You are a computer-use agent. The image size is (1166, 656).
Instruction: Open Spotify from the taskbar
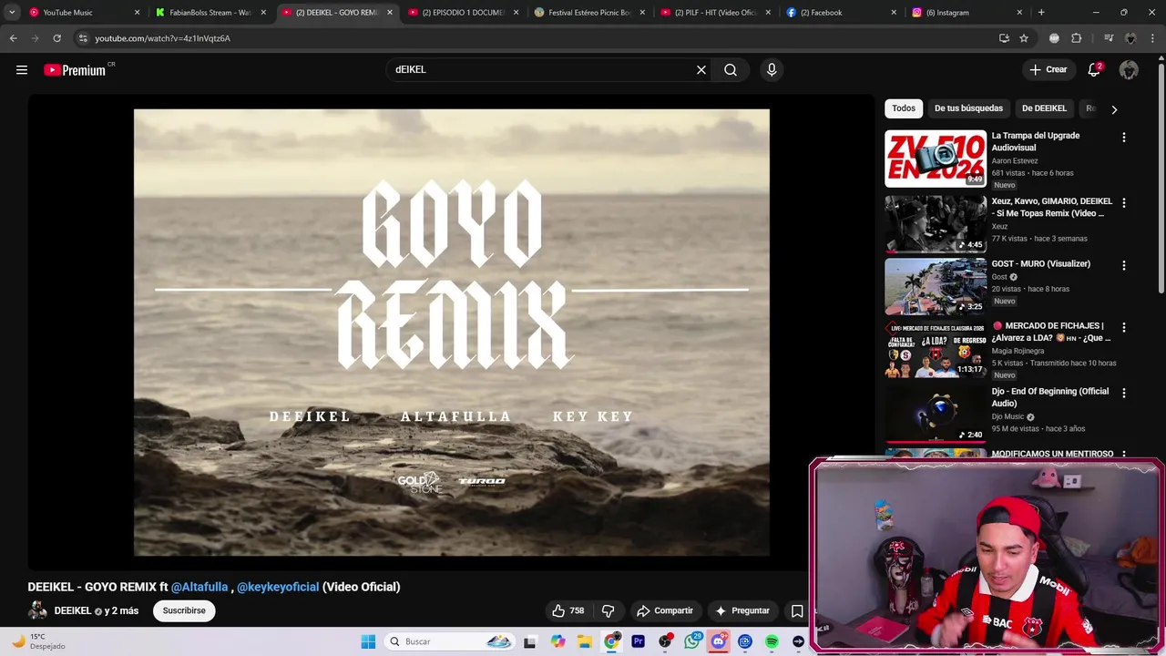pyautogui.click(x=772, y=641)
